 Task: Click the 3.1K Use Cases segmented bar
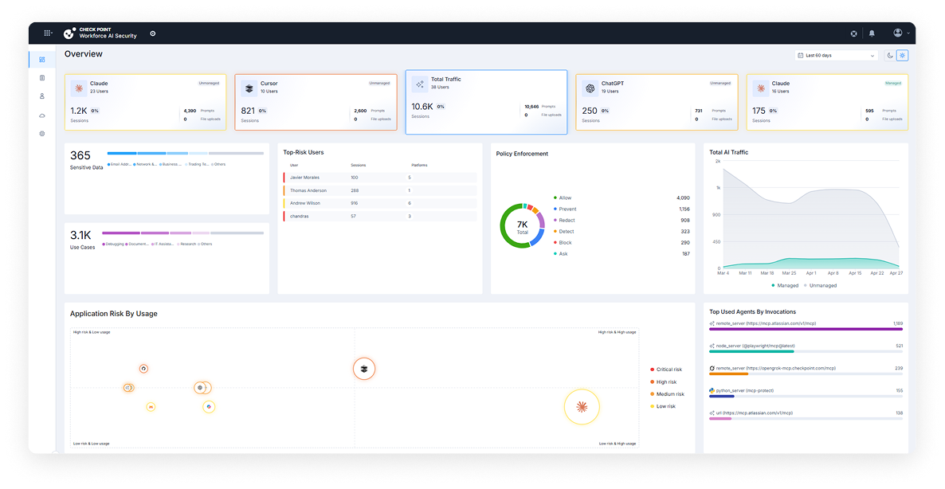click(182, 233)
